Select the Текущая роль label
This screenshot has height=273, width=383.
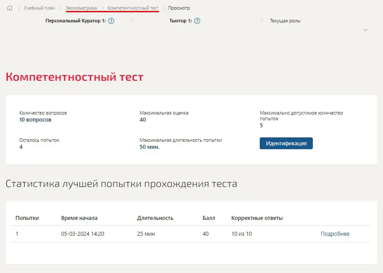point(285,21)
